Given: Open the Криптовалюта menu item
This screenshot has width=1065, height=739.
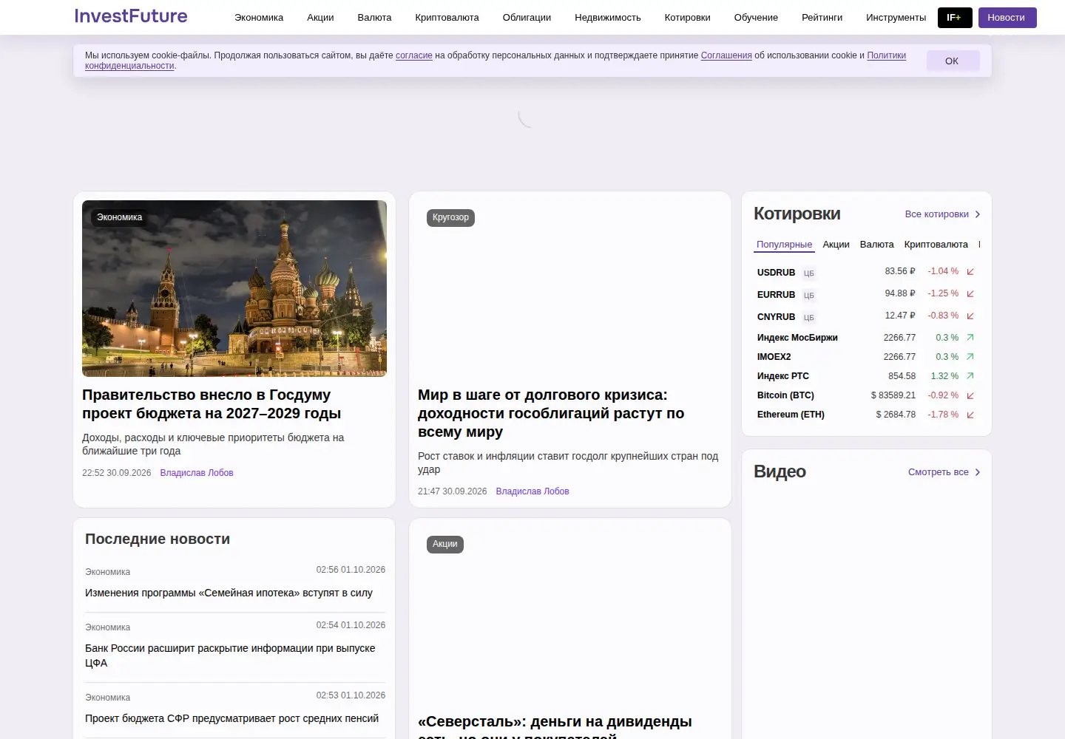Looking at the screenshot, I should [x=447, y=18].
